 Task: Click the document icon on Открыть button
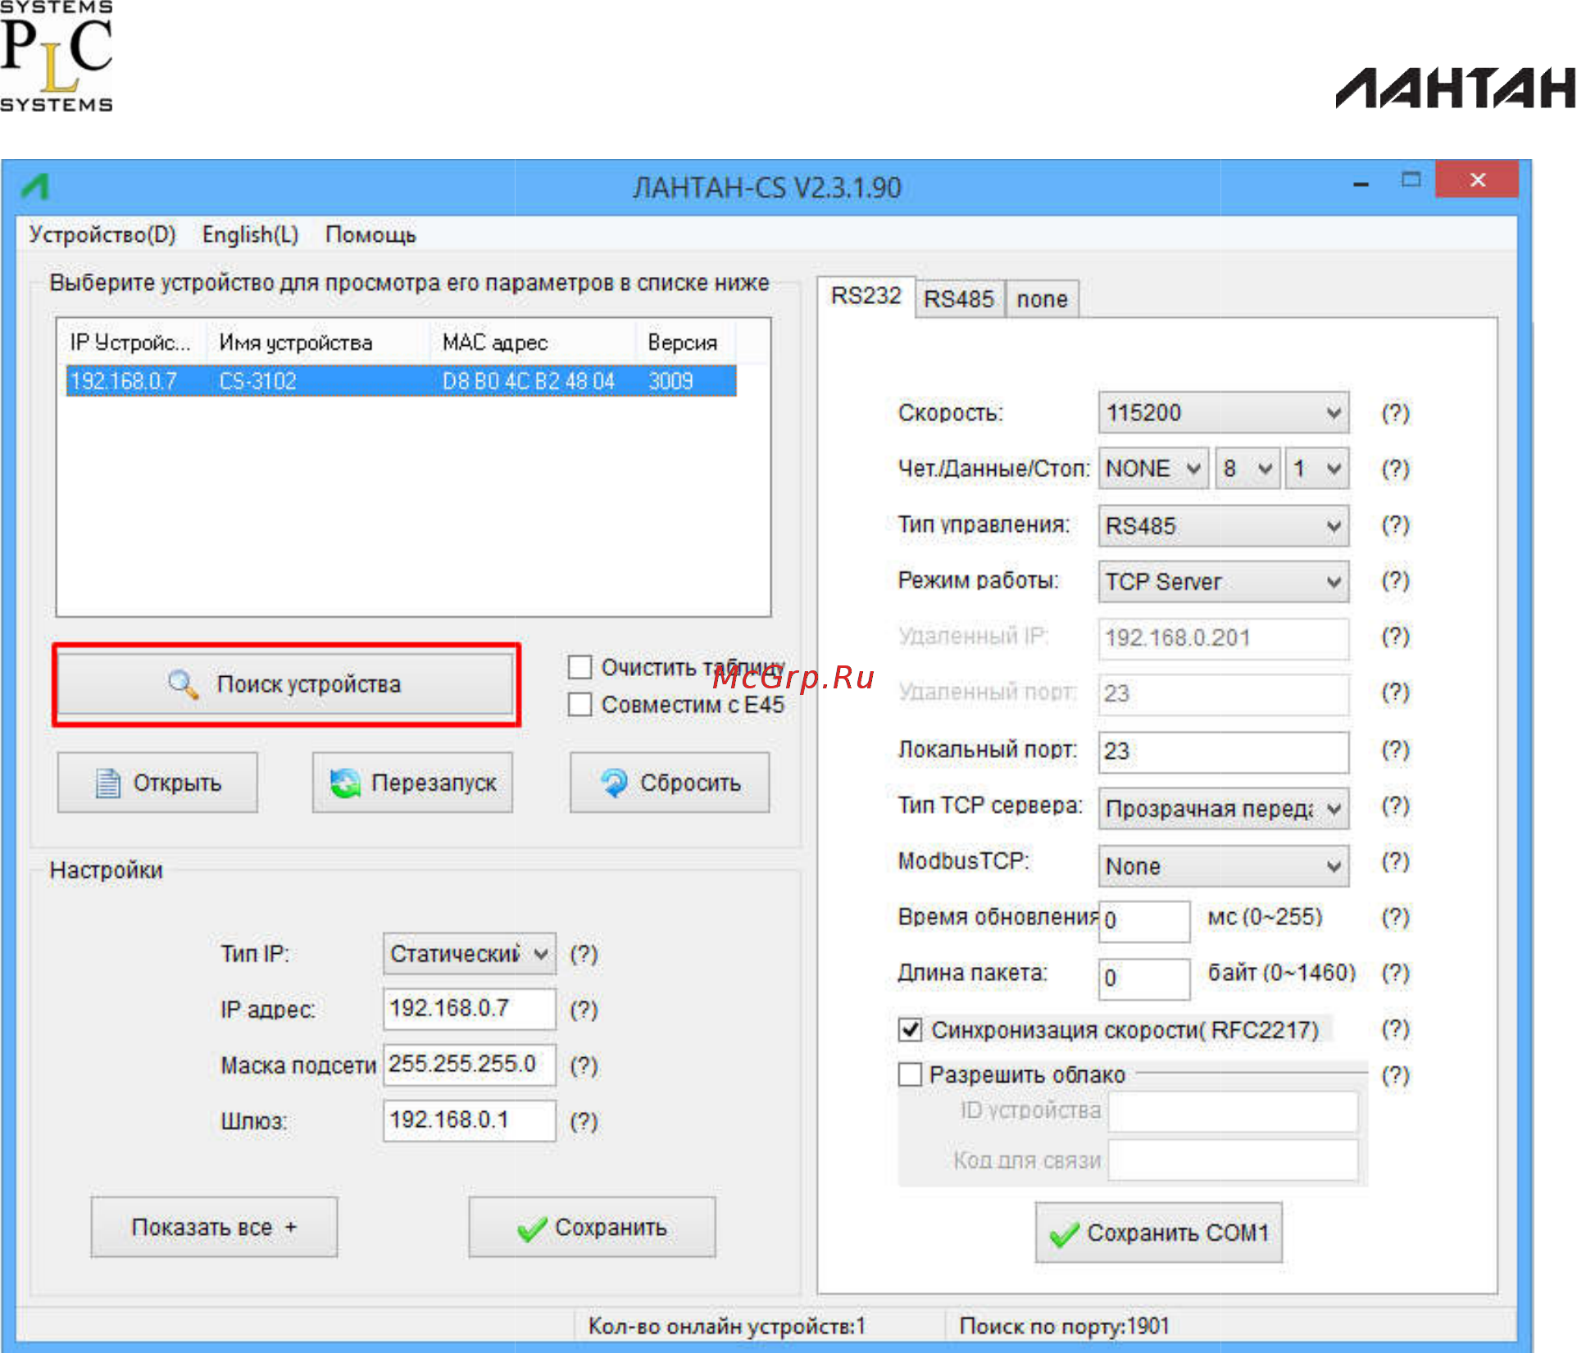(x=108, y=783)
